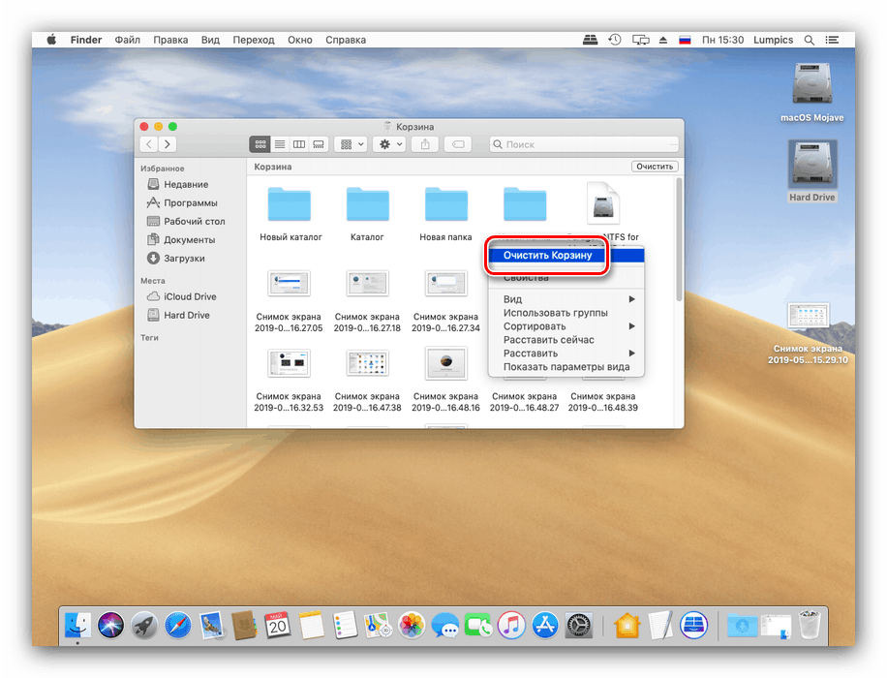Image resolution: width=887 pixels, height=678 pixels.
Task: Click the Share toolbar button
Action: (425, 144)
